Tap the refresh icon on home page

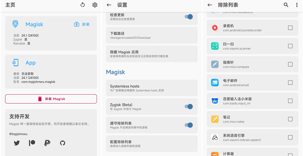pyautogui.click(x=83, y=5)
